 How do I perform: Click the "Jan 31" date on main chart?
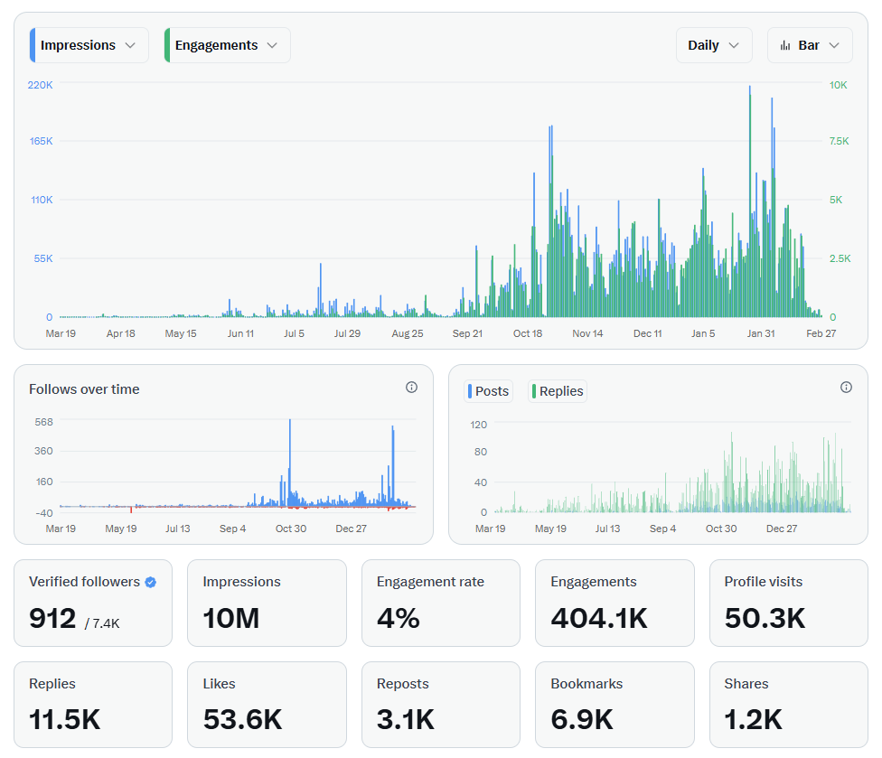coord(761,333)
